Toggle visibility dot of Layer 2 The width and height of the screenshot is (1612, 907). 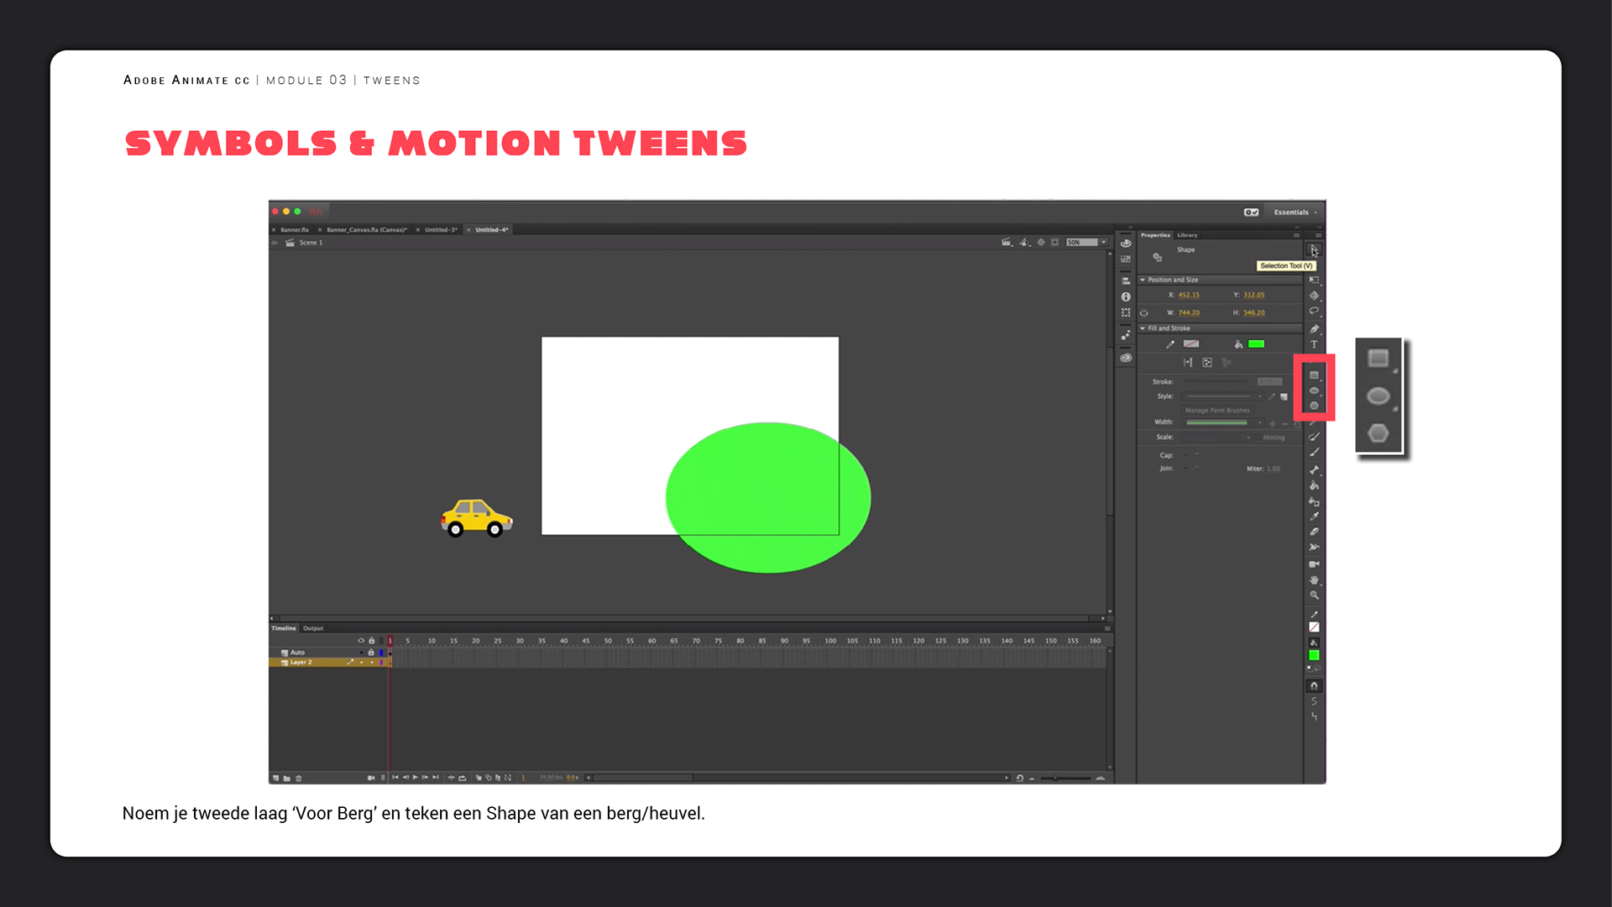pos(362,663)
